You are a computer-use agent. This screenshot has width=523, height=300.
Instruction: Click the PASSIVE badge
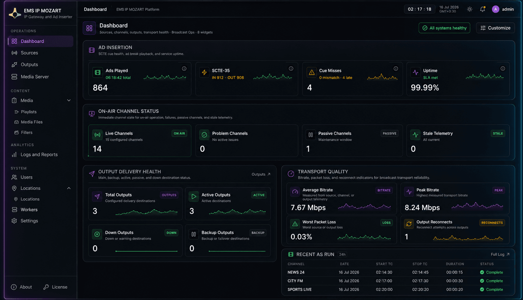(x=389, y=134)
